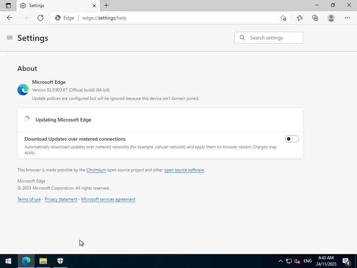Open the Windows Start menu
Image resolution: width=357 pixels, height=268 pixels.
[8, 261]
